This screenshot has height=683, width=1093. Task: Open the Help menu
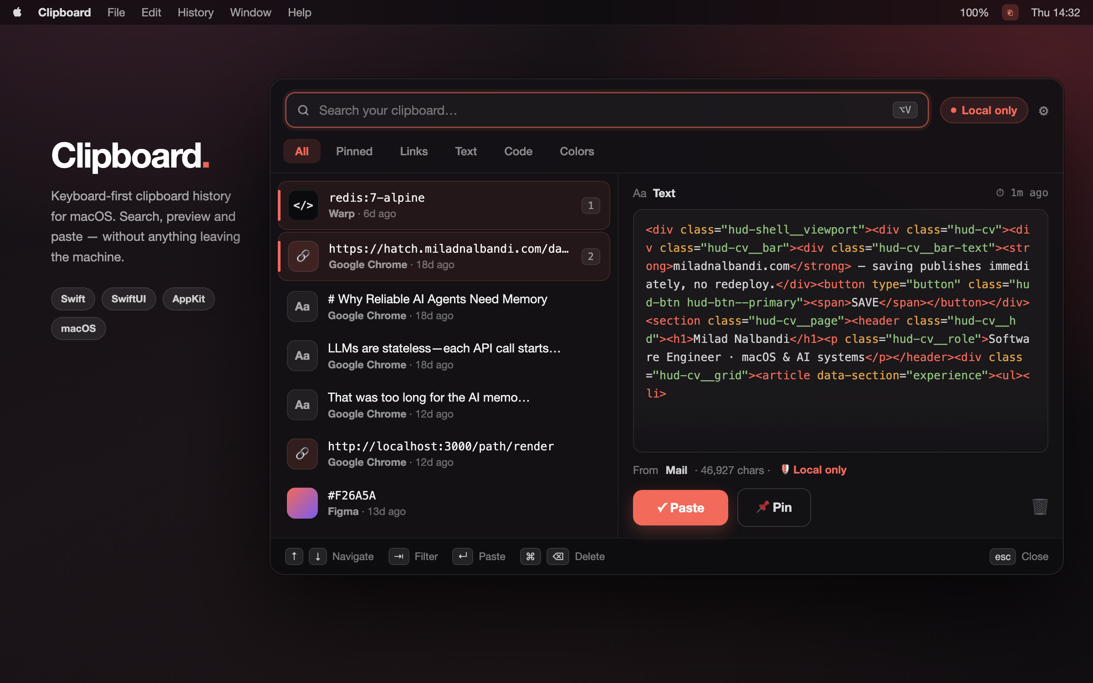tap(300, 12)
